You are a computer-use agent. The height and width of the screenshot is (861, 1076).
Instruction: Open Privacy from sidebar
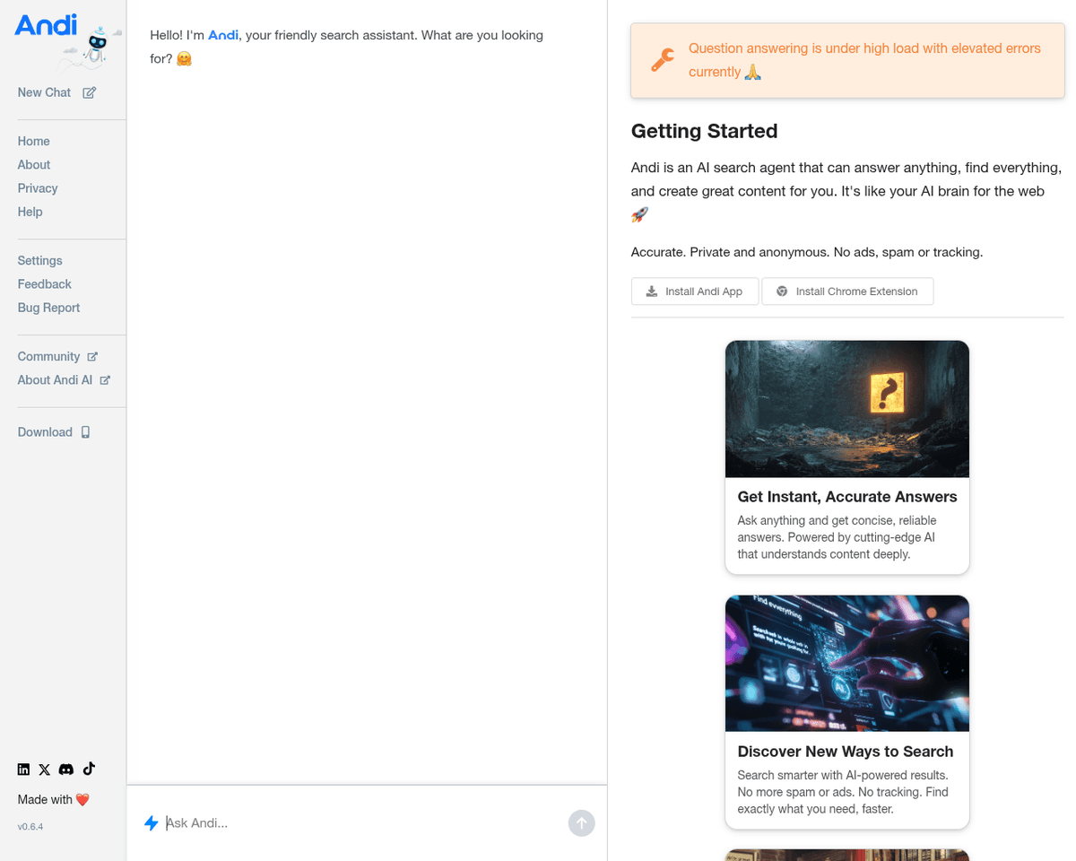tap(38, 188)
